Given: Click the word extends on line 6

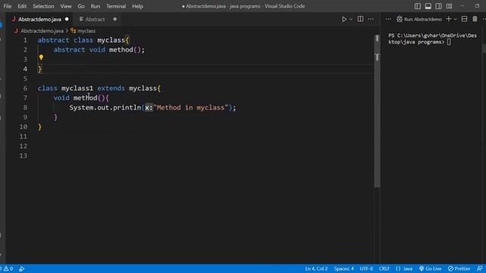Looking at the screenshot, I should [x=111, y=88].
